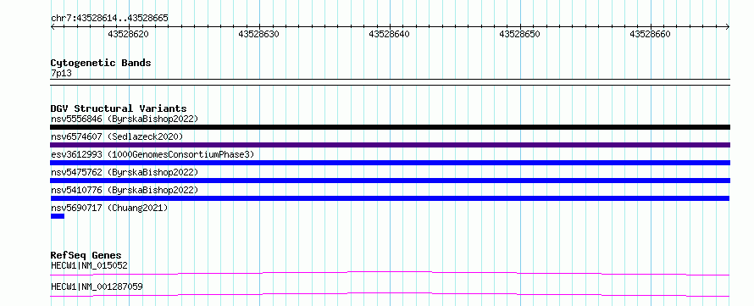Select the DGV Structural Variants track title
The width and height of the screenshot is (754, 306).
click(x=119, y=108)
